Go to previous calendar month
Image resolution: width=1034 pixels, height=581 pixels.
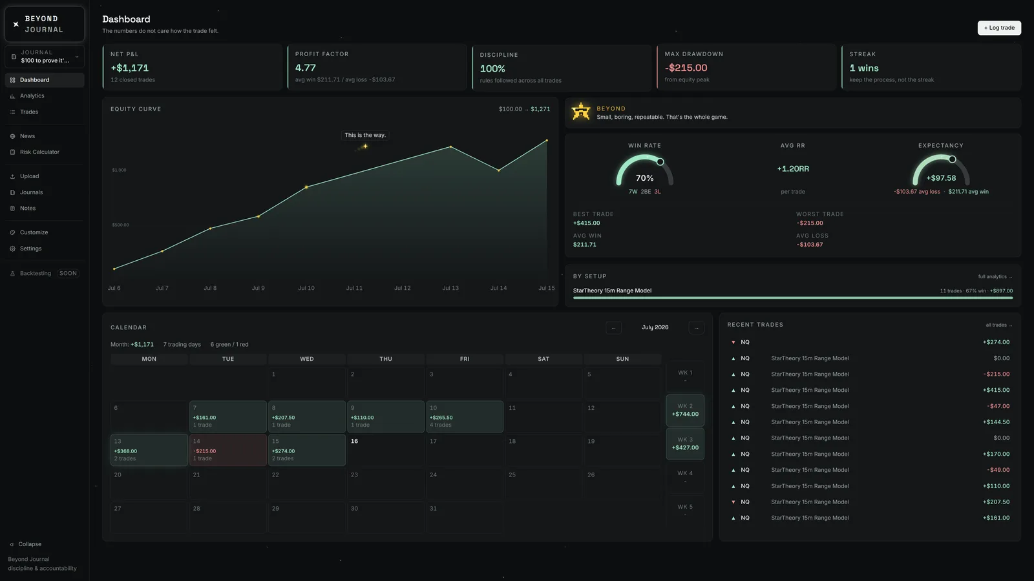[x=614, y=328]
